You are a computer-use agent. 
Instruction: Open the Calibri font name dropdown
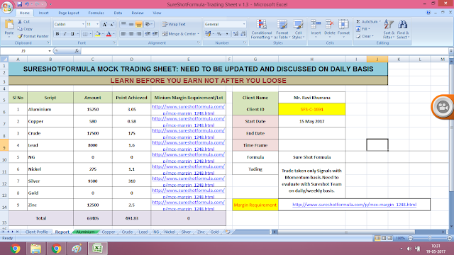(x=83, y=24)
